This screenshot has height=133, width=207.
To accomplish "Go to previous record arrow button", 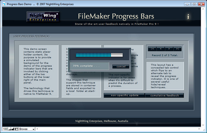I will pyautogui.click(x=160, y=49).
